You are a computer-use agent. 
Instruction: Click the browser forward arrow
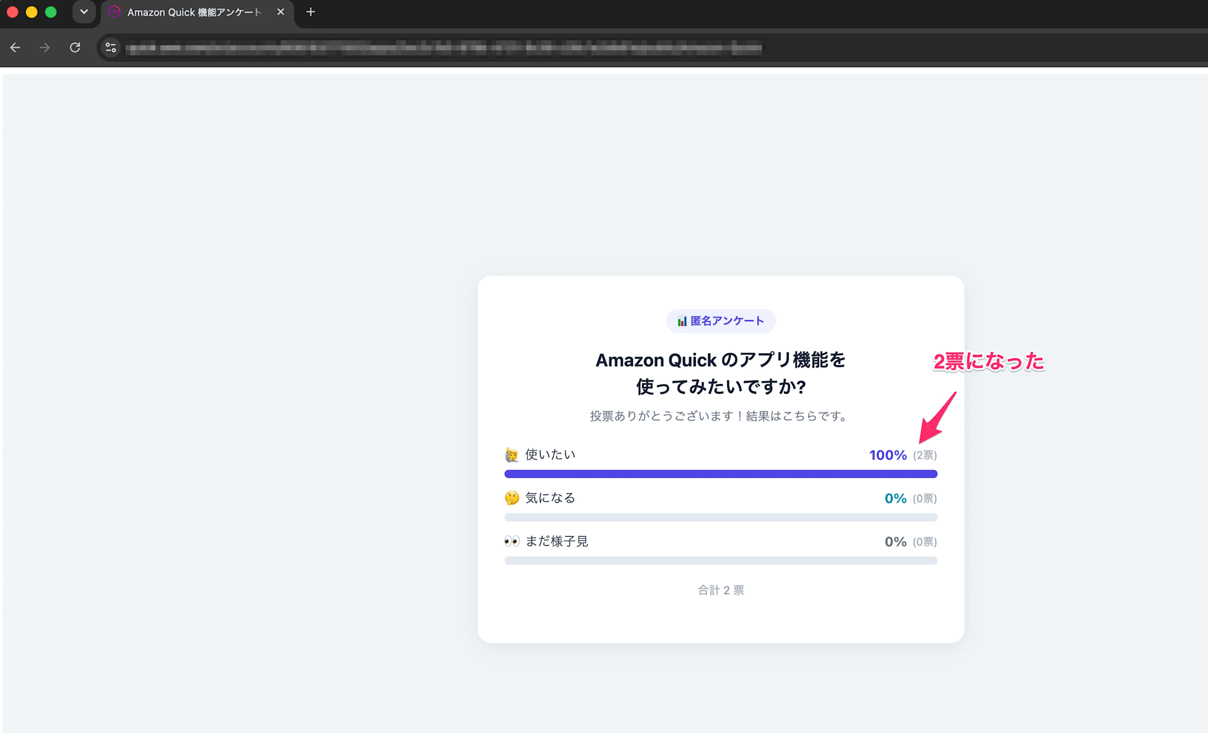click(x=45, y=47)
